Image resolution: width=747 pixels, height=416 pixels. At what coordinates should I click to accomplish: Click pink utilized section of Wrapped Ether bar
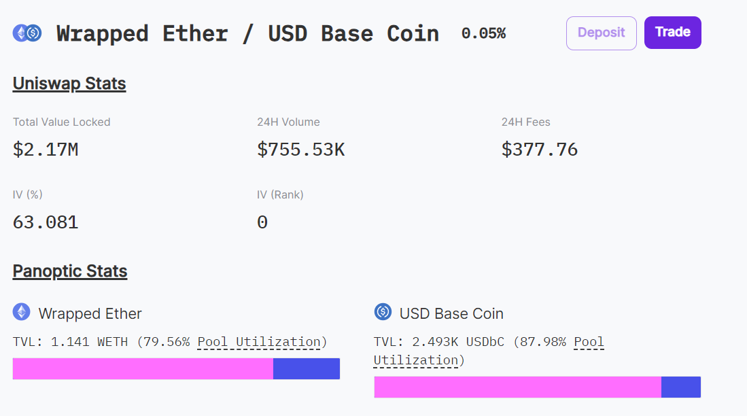[x=143, y=368]
